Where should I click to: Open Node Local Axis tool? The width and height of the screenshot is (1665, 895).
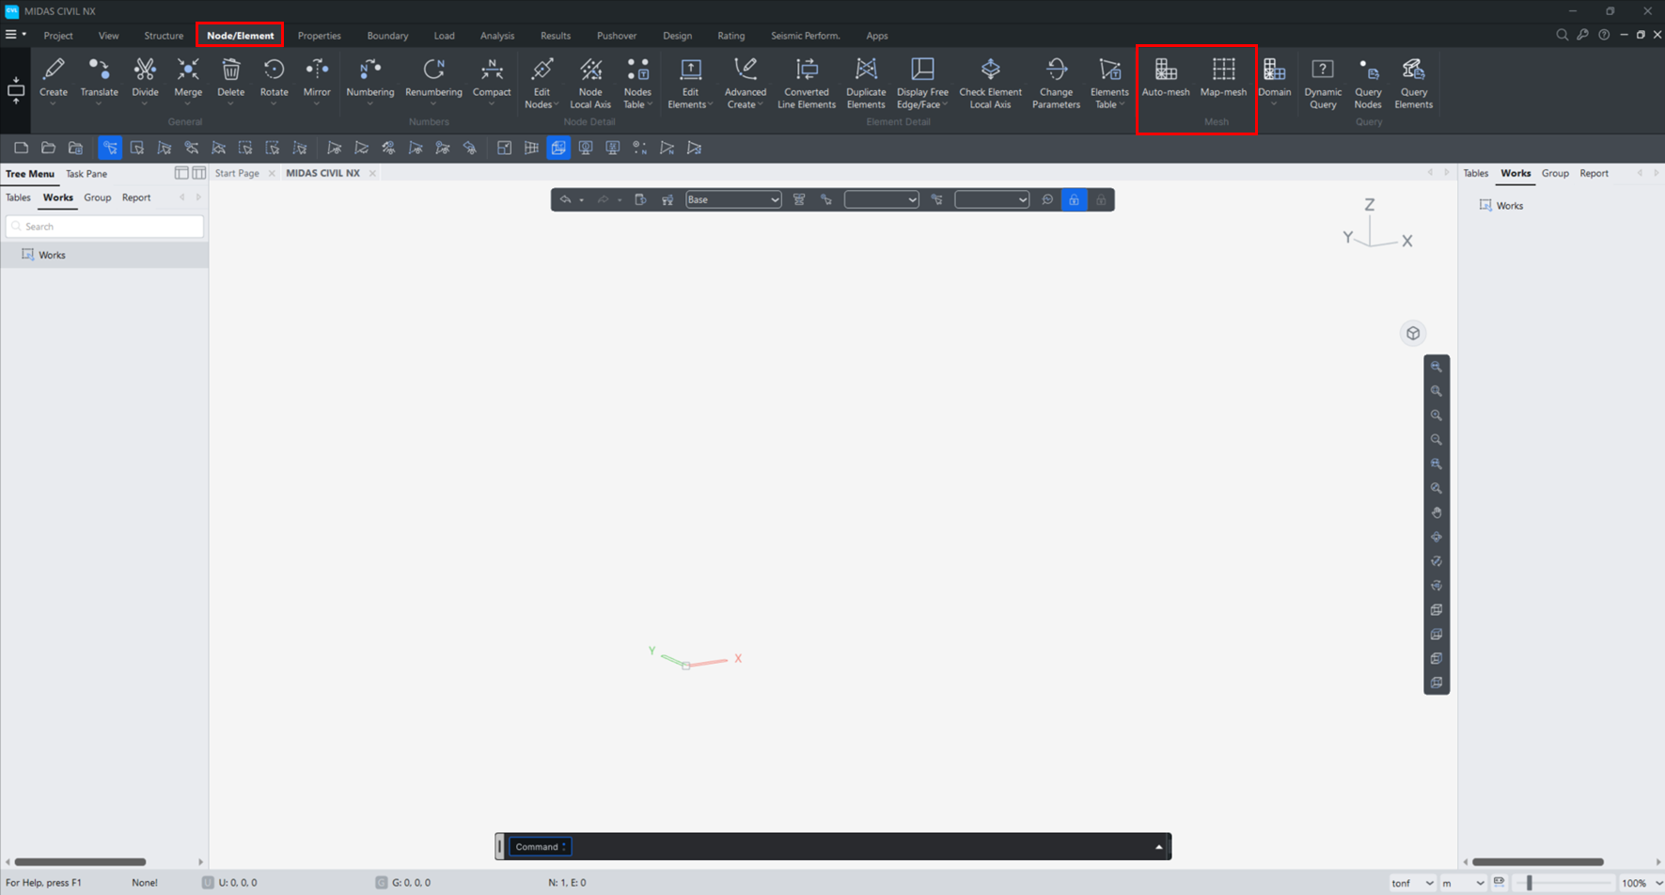[590, 83]
